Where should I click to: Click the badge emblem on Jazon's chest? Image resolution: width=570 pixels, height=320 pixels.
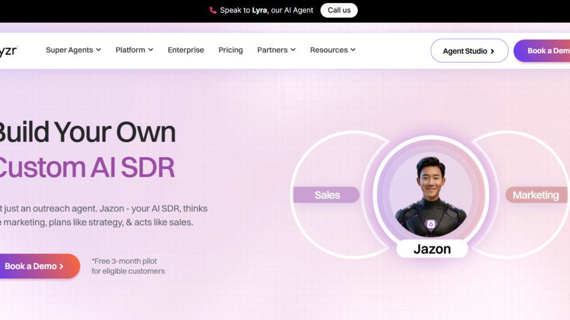[431, 224]
